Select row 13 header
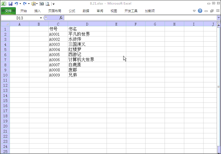 click(5, 90)
